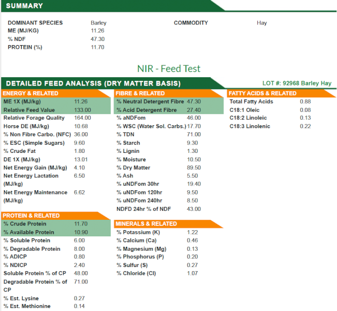Select the highlighted ME 1X (MJ/kg) row
The height and width of the screenshot is (311, 337).
(x=56, y=102)
